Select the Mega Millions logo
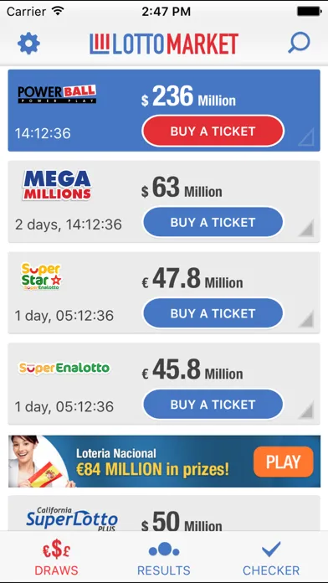The width and height of the screenshot is (328, 583). pyautogui.click(x=57, y=185)
